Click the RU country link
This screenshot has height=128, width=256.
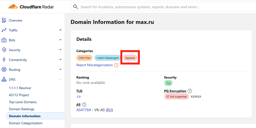110,110
